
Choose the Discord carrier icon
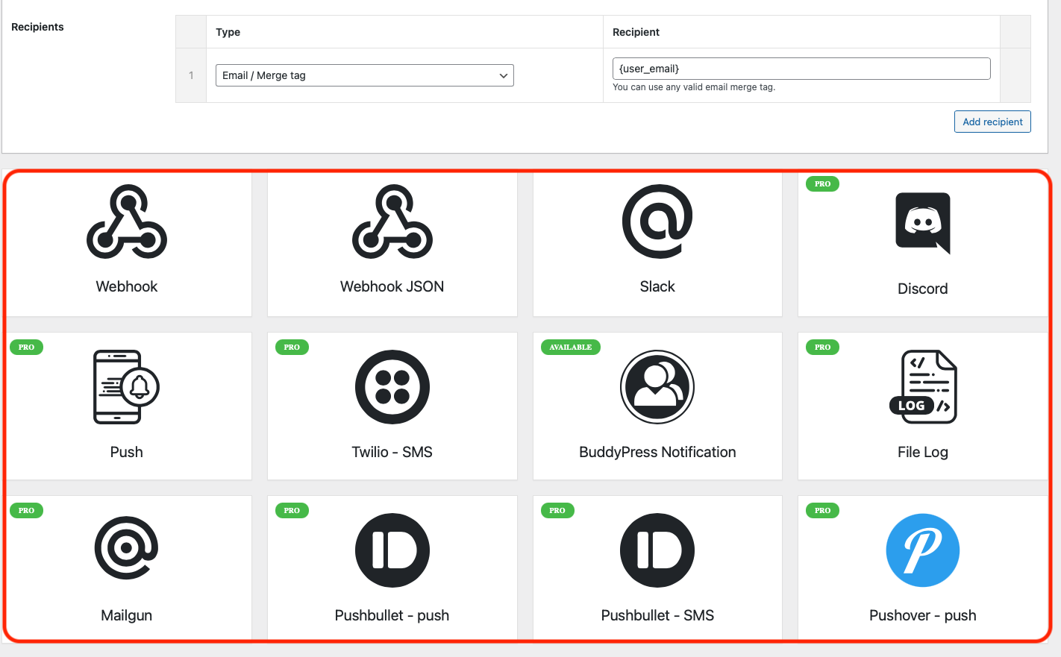[x=923, y=221]
